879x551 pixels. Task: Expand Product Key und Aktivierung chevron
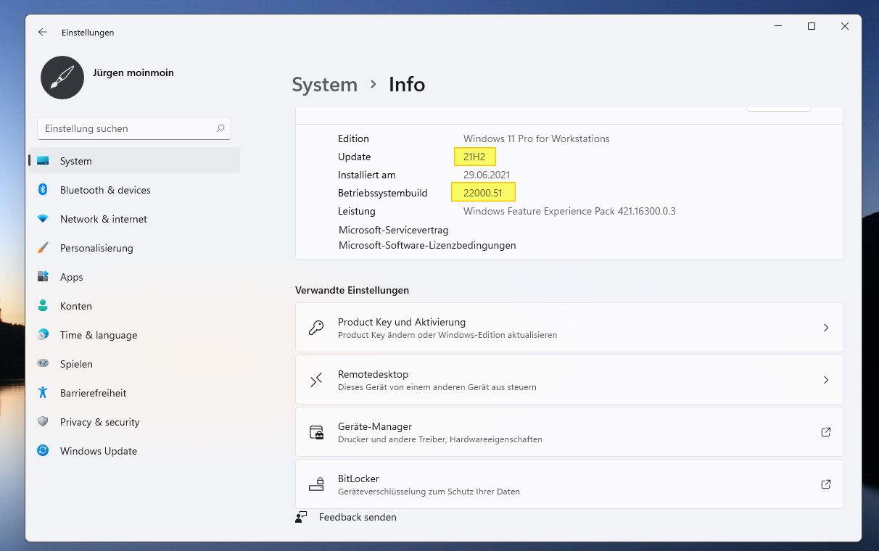pos(825,328)
